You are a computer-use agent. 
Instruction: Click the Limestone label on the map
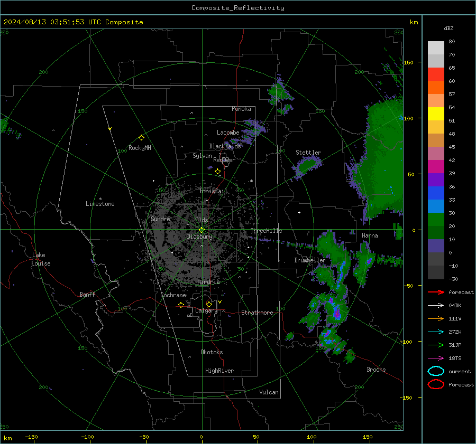coord(100,204)
